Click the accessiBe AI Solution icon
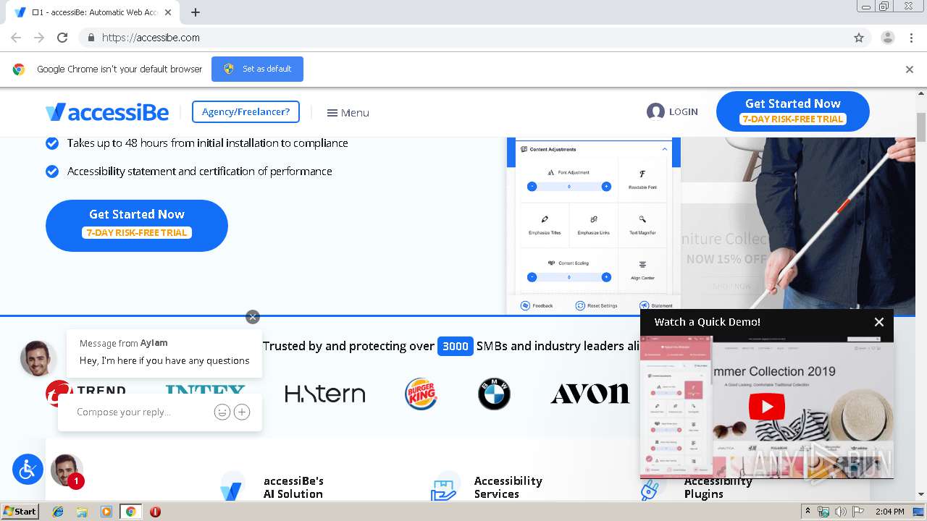The height and width of the screenshot is (521, 927). [x=231, y=488]
